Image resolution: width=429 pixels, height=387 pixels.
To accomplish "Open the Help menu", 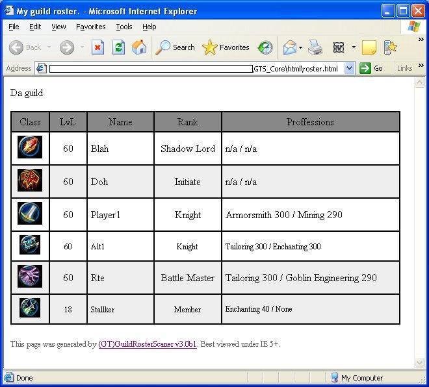I will pos(149,27).
